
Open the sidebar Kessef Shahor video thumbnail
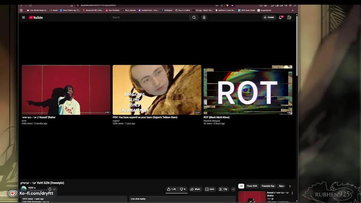click(x=252, y=197)
